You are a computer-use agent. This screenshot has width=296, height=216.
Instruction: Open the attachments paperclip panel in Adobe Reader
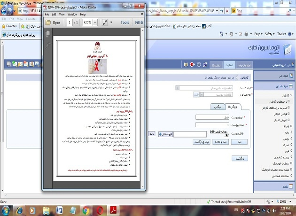47,45
